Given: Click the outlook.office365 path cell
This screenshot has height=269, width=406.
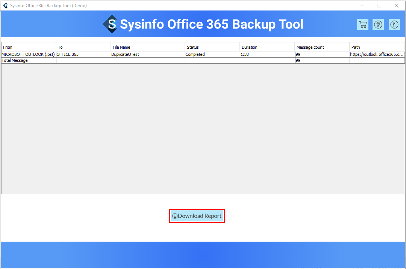Looking at the screenshot, I should (x=377, y=54).
